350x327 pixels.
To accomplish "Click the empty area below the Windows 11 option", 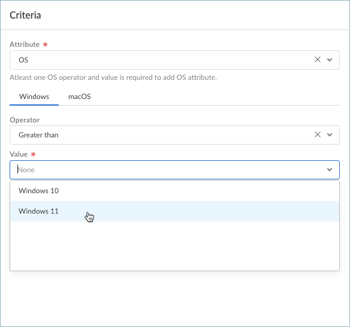I will [x=174, y=246].
